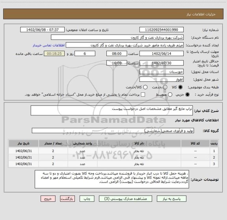Select the جزیی purchase type radio
Screen dimensions: 227x220
[188, 95]
